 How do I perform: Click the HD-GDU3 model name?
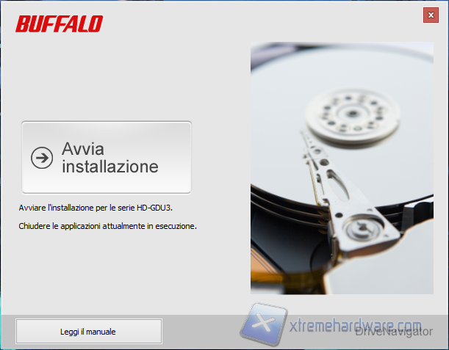pyautogui.click(x=154, y=208)
